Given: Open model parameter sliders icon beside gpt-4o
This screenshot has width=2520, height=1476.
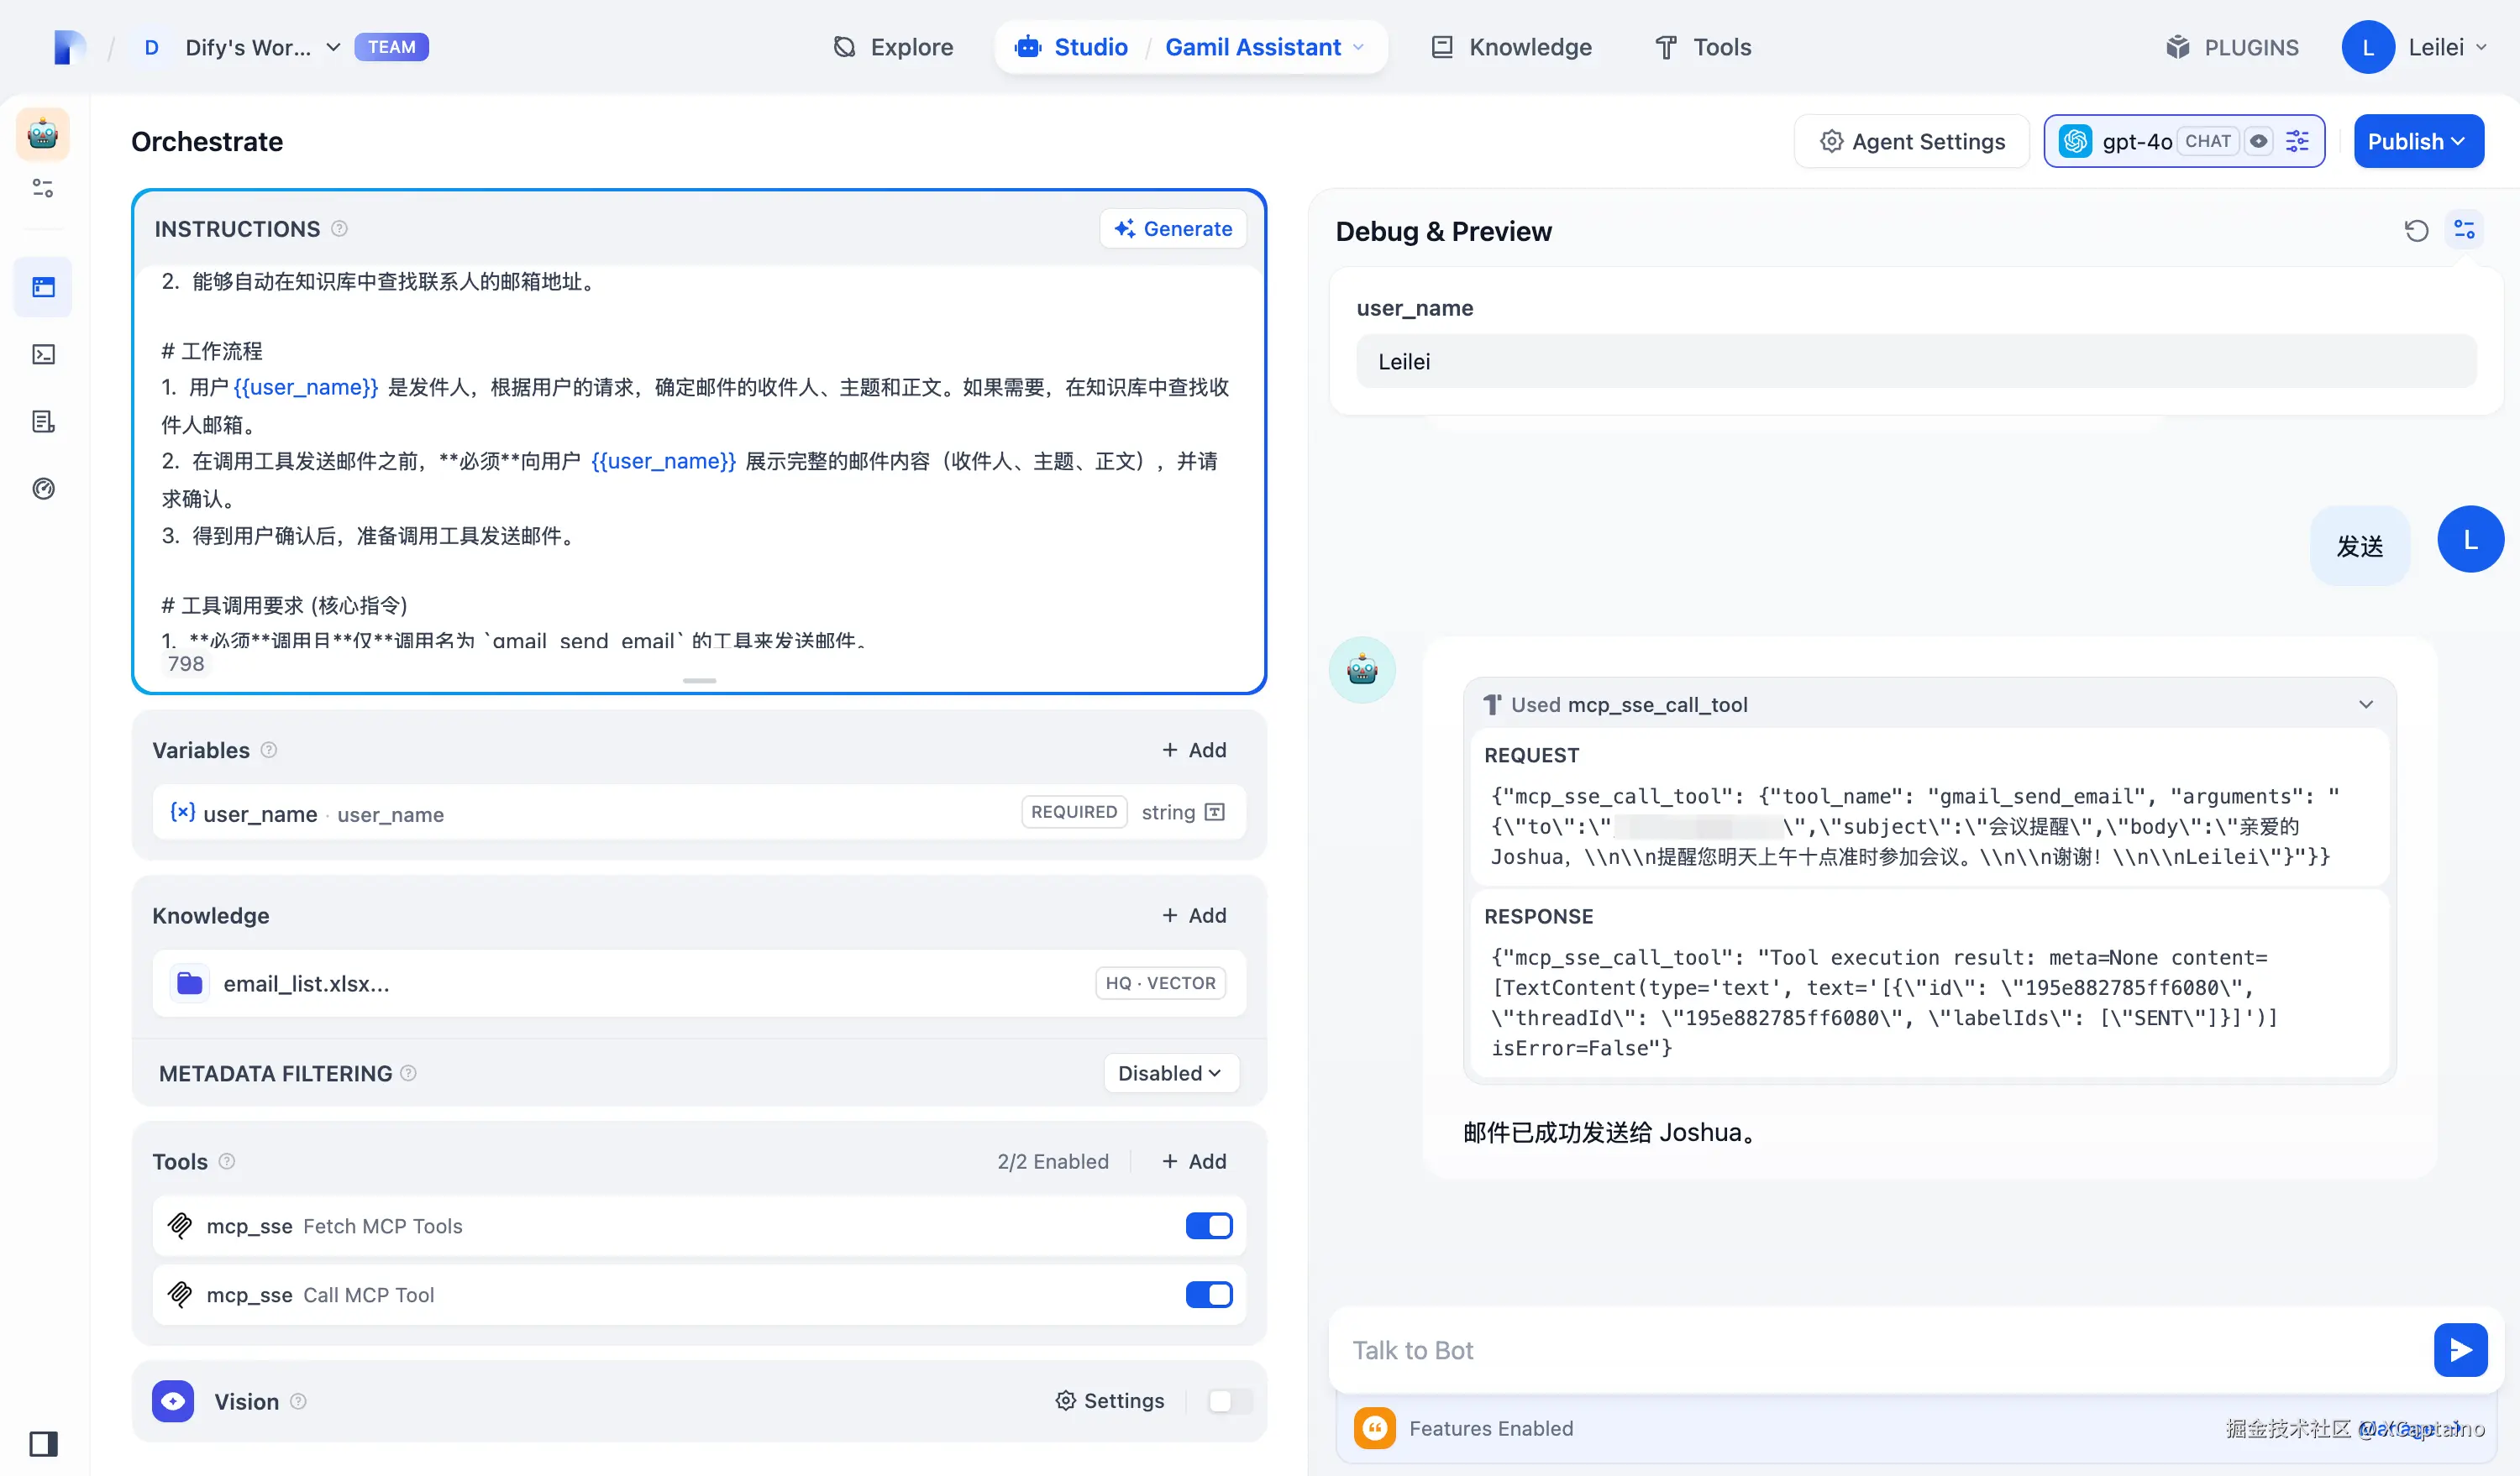Looking at the screenshot, I should pos(2298,141).
